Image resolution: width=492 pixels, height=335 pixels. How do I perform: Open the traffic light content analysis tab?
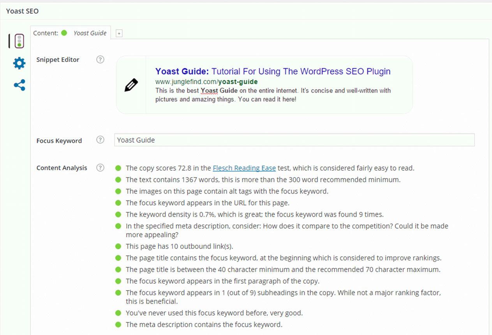coord(19,41)
